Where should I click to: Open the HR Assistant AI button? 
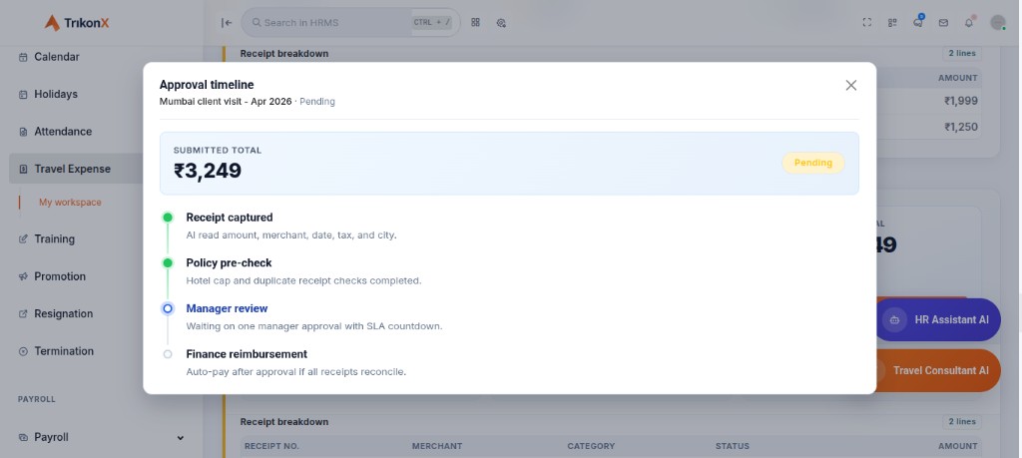tap(938, 320)
